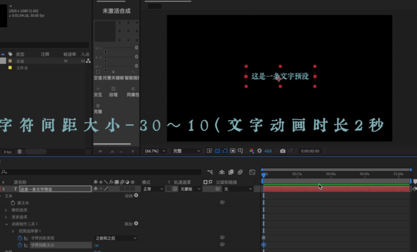
Task: Collapse the 动画制作工具 1 group
Action: pyautogui.click(x=6, y=224)
